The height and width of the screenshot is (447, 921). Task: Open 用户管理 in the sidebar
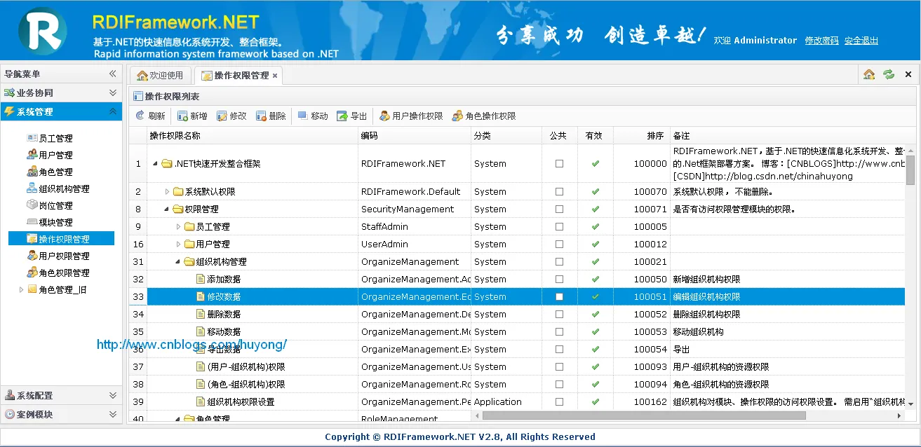49,155
